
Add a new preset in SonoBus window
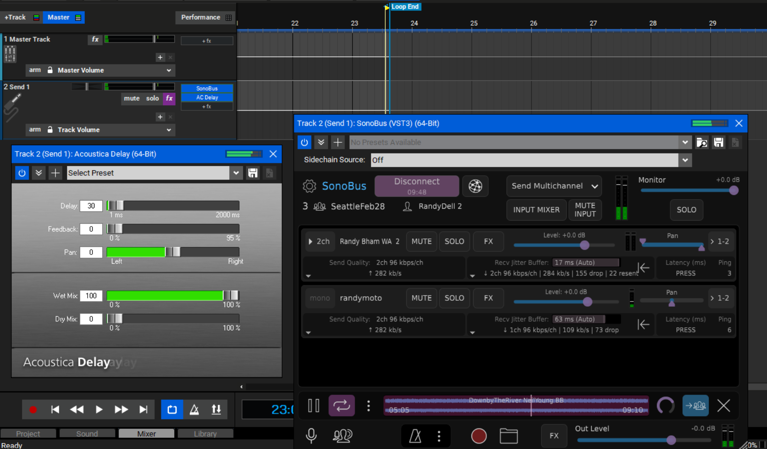pyautogui.click(x=338, y=142)
